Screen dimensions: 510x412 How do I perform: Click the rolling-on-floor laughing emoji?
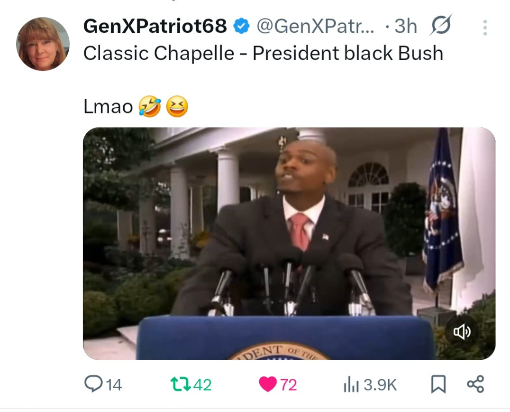click(x=150, y=106)
